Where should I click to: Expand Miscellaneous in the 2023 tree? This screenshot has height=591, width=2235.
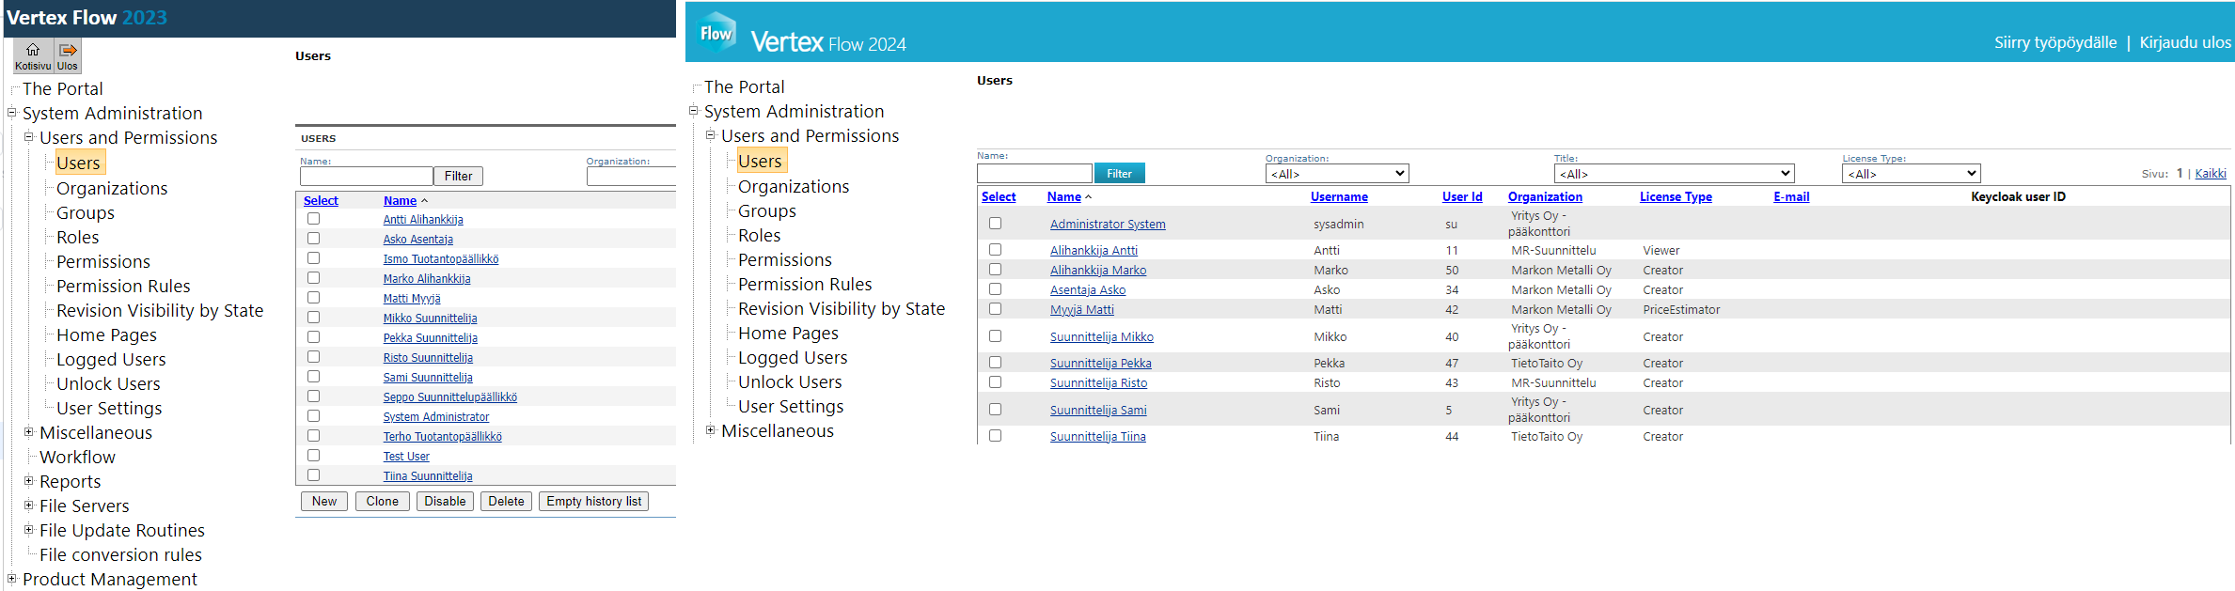point(29,432)
